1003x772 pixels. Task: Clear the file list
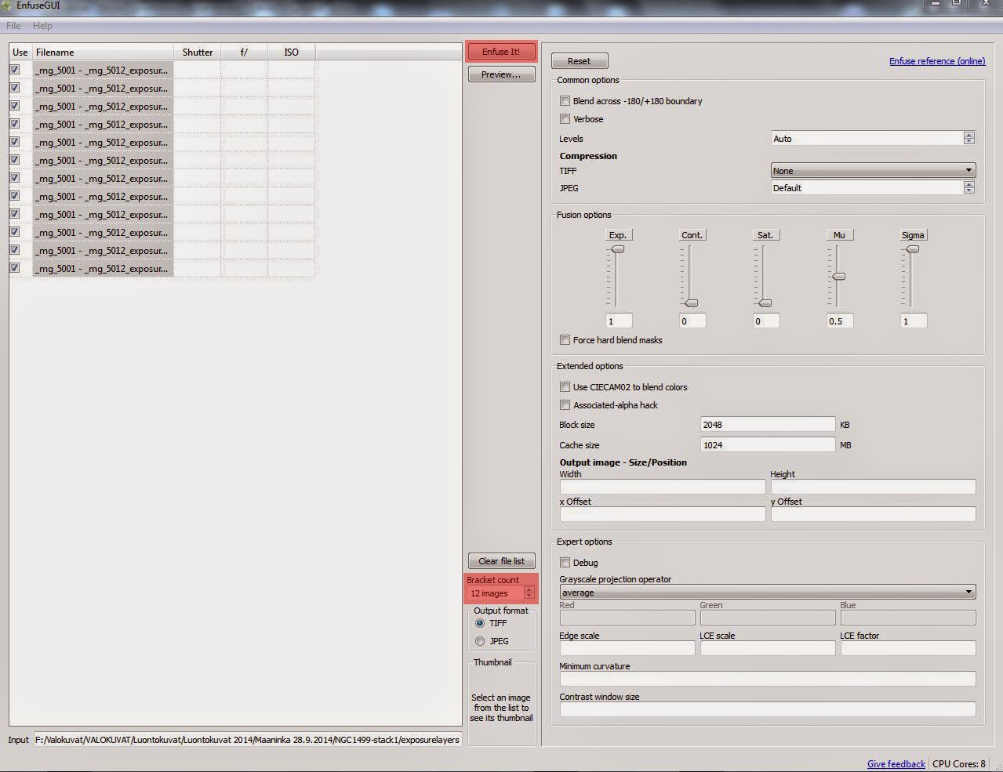pos(501,560)
